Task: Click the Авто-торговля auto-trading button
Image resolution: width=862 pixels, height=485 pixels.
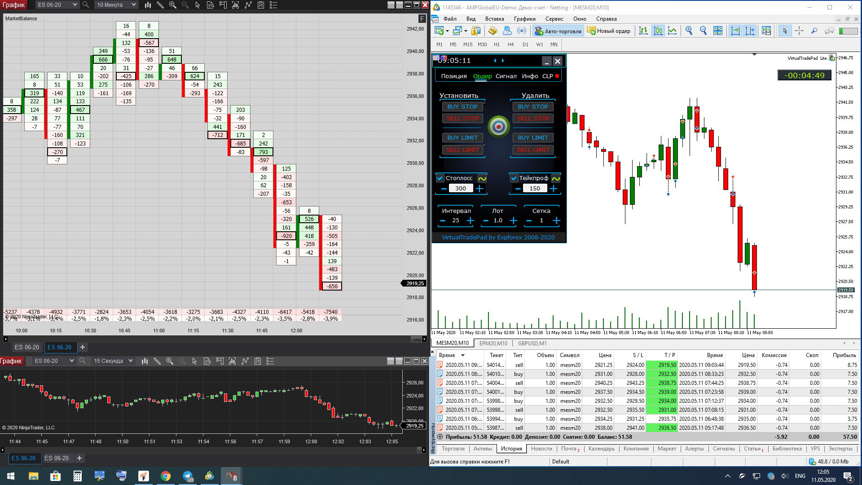Action: coord(558,31)
